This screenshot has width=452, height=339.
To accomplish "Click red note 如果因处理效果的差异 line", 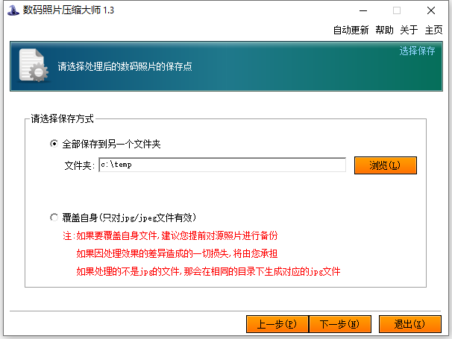I will [177, 253].
